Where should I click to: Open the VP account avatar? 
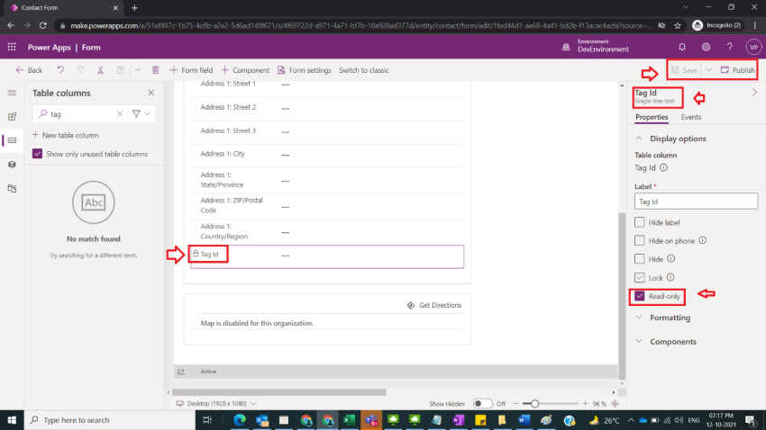pyautogui.click(x=753, y=48)
